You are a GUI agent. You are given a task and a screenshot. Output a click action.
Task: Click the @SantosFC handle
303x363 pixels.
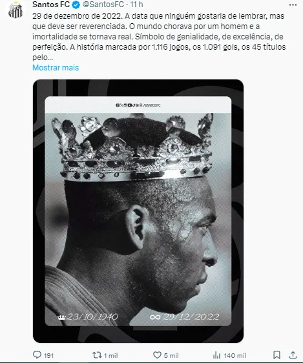pyautogui.click(x=103, y=5)
